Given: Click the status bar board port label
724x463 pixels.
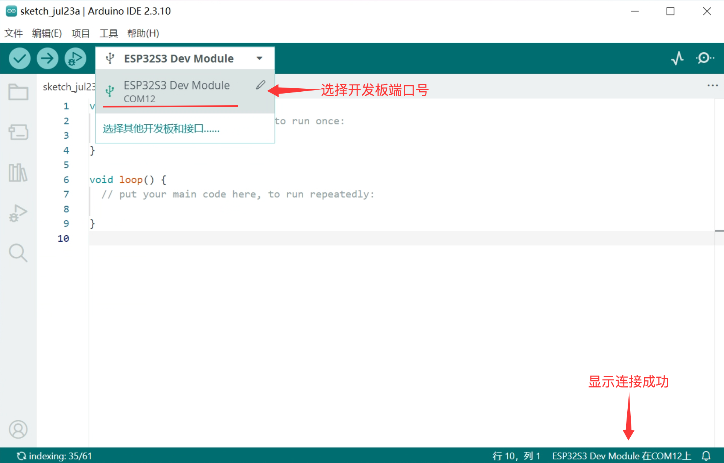Looking at the screenshot, I should (x=621, y=456).
